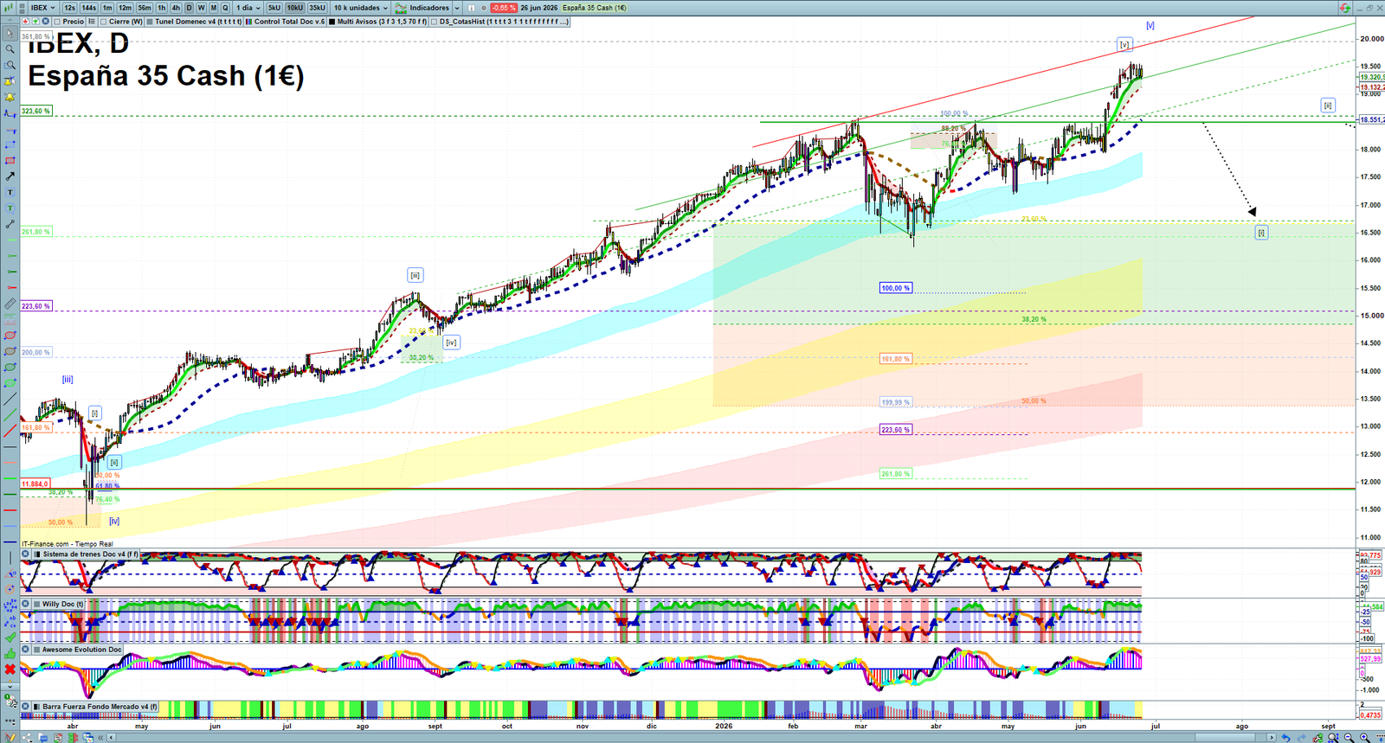Image resolution: width=1385 pixels, height=743 pixels.
Task: Toggle Multi Avisos indicator visibility
Action: click(332, 22)
